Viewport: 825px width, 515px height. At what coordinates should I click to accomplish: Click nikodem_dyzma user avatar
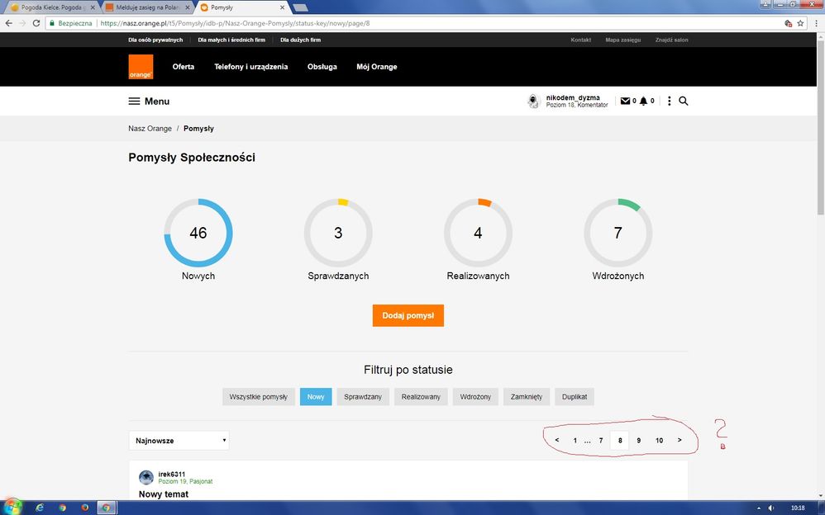coord(533,102)
